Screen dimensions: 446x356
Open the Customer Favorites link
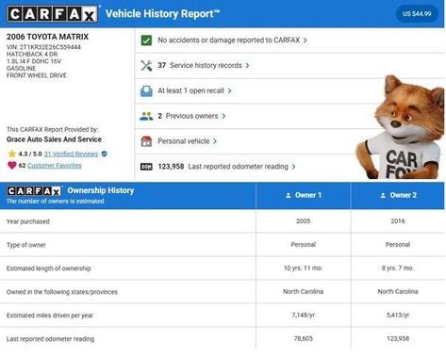(55, 165)
